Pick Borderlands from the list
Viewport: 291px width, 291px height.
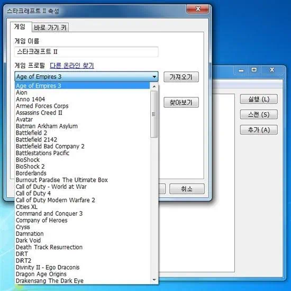[83, 173]
